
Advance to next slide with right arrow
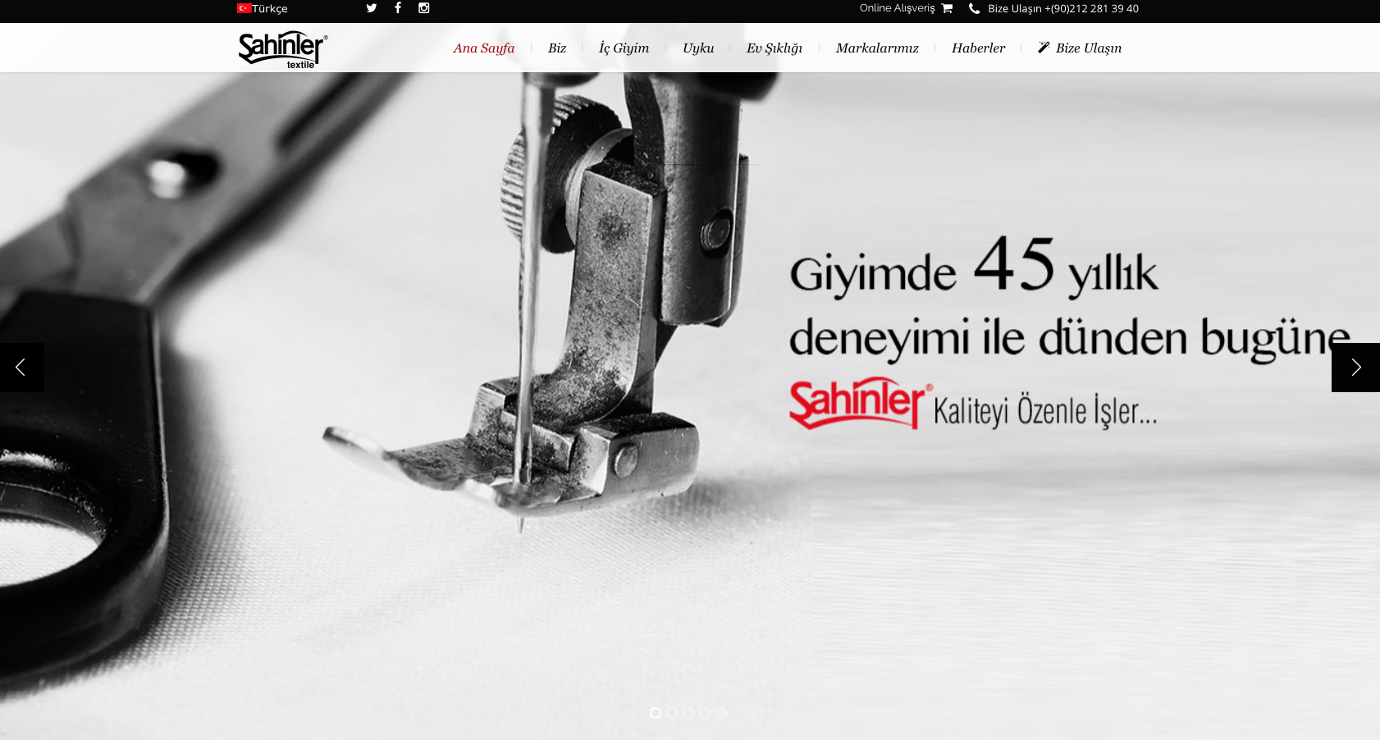pos(1355,368)
